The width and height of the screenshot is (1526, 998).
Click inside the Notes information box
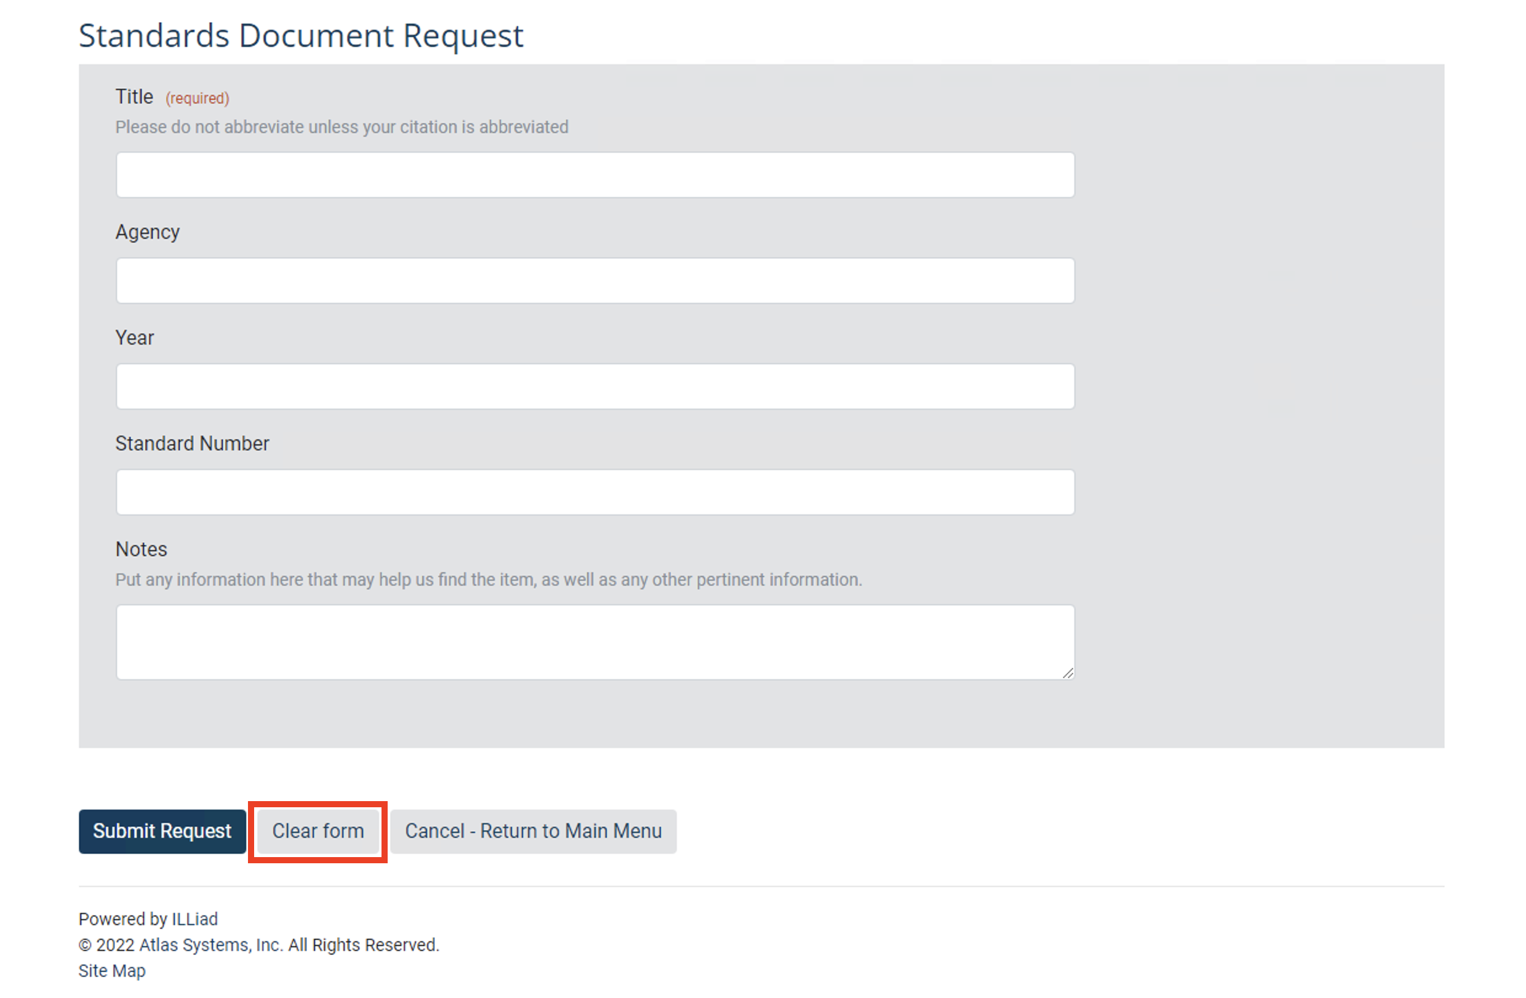595,641
